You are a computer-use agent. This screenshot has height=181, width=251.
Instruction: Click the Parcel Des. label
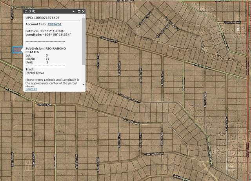pyautogui.click(x=35, y=73)
